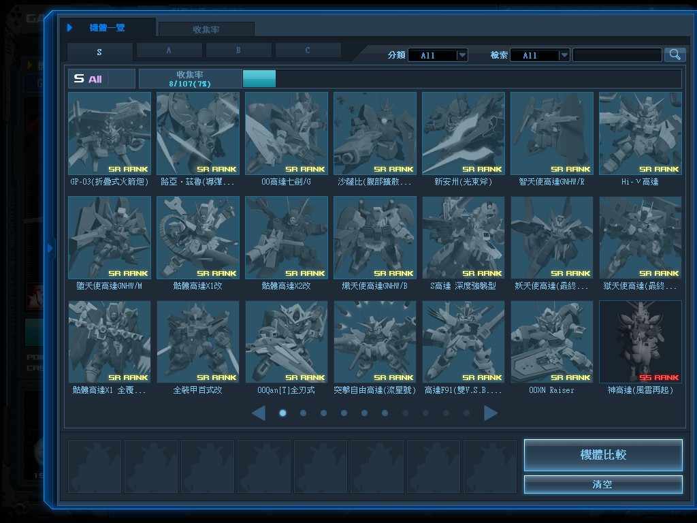This screenshot has height=523, width=697.
Task: Select 全裝甲百式改 unit thumbnail
Action: pyautogui.click(x=198, y=342)
